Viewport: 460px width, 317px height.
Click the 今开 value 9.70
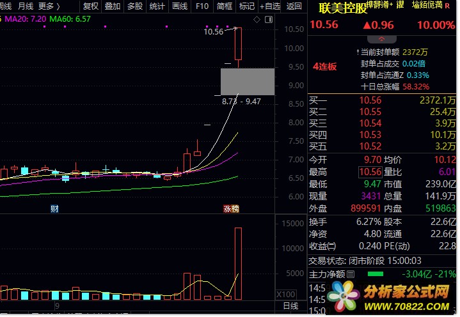click(372, 160)
